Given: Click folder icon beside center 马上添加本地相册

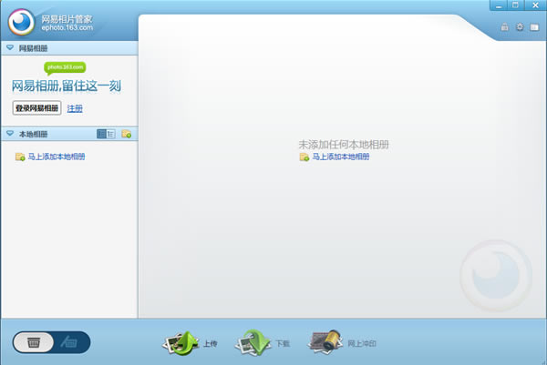Looking at the screenshot, I should click(304, 157).
